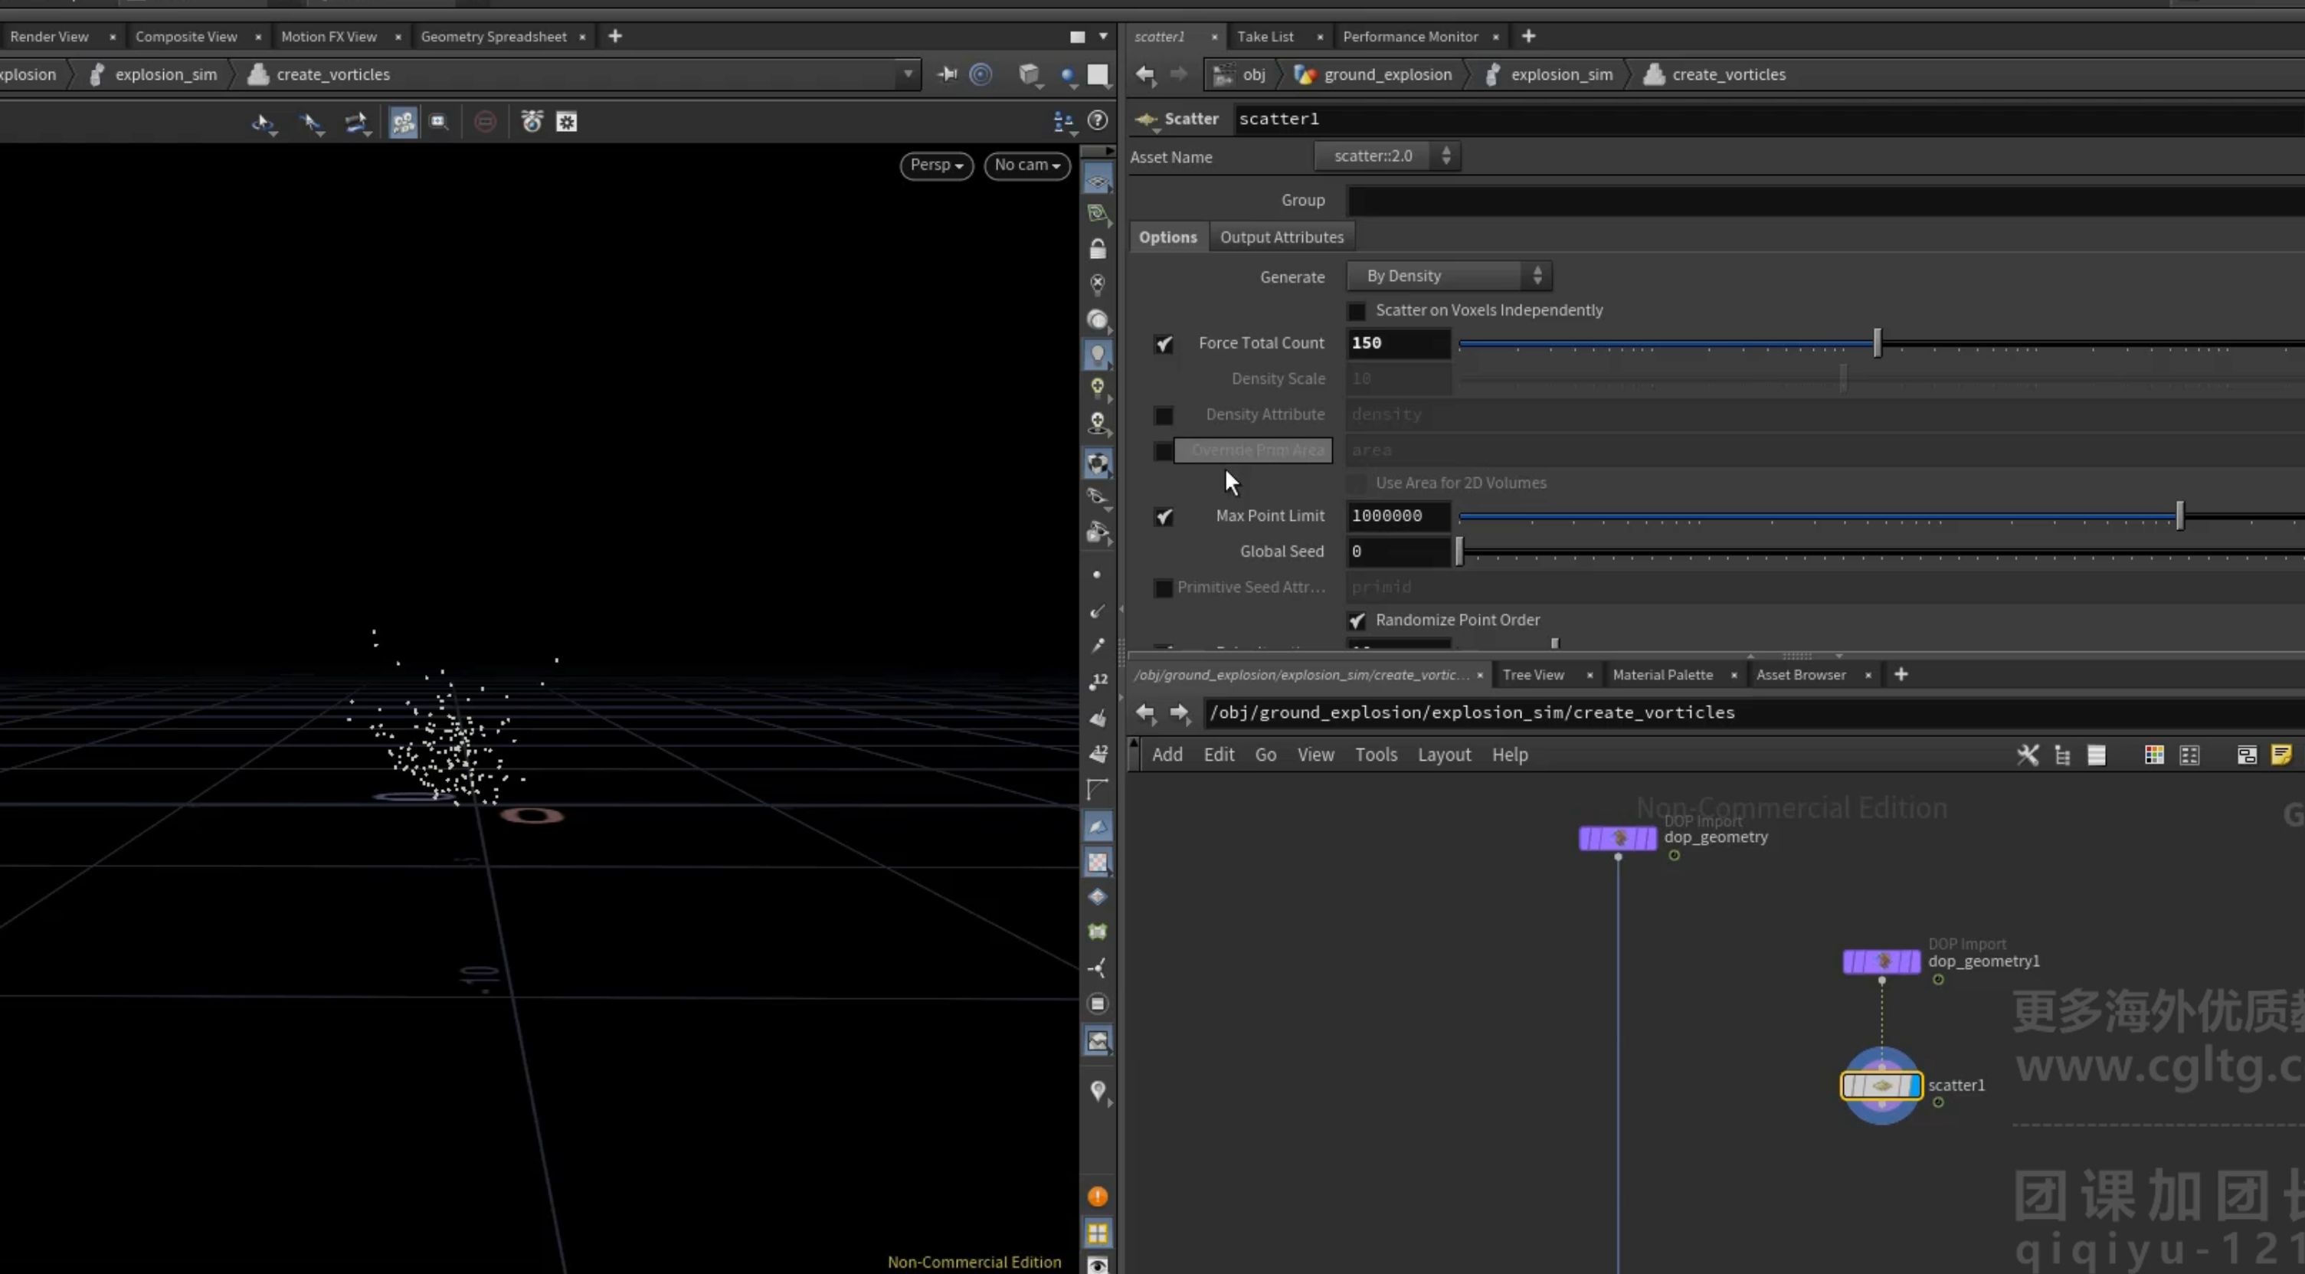Click the pin pane icon beside path bar
The image size is (2305, 1274).
click(947, 74)
